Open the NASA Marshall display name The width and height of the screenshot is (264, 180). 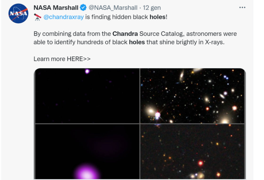tap(56, 8)
